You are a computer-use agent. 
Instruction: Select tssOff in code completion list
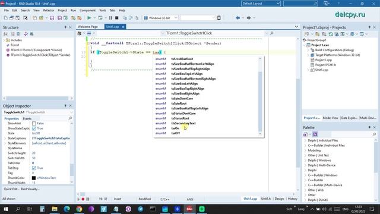click(176, 133)
